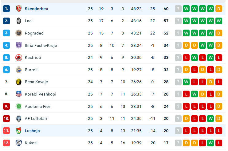Click Besa Kavaje's green W form badge

click(x=186, y=82)
